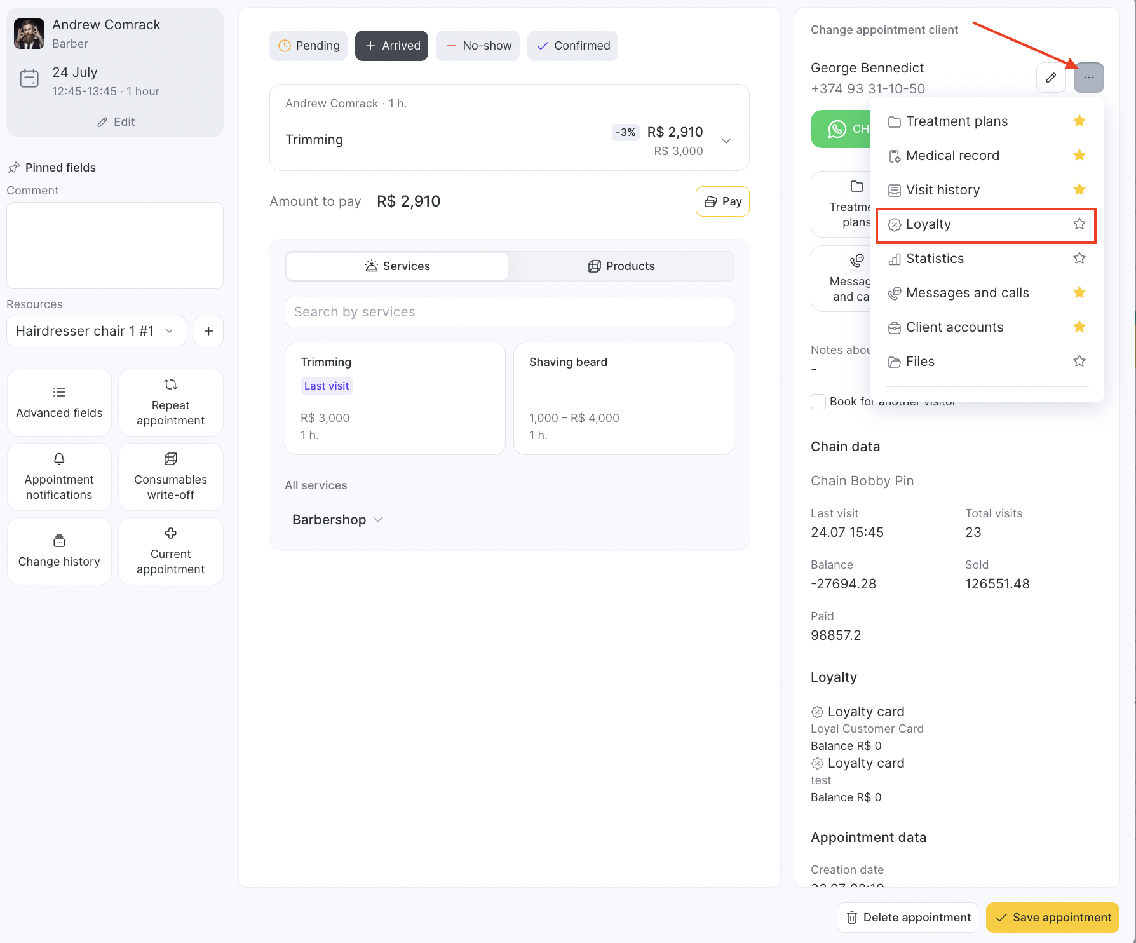Click the WhatsApp chat button
Image resolution: width=1136 pixels, height=943 pixels.
840,129
